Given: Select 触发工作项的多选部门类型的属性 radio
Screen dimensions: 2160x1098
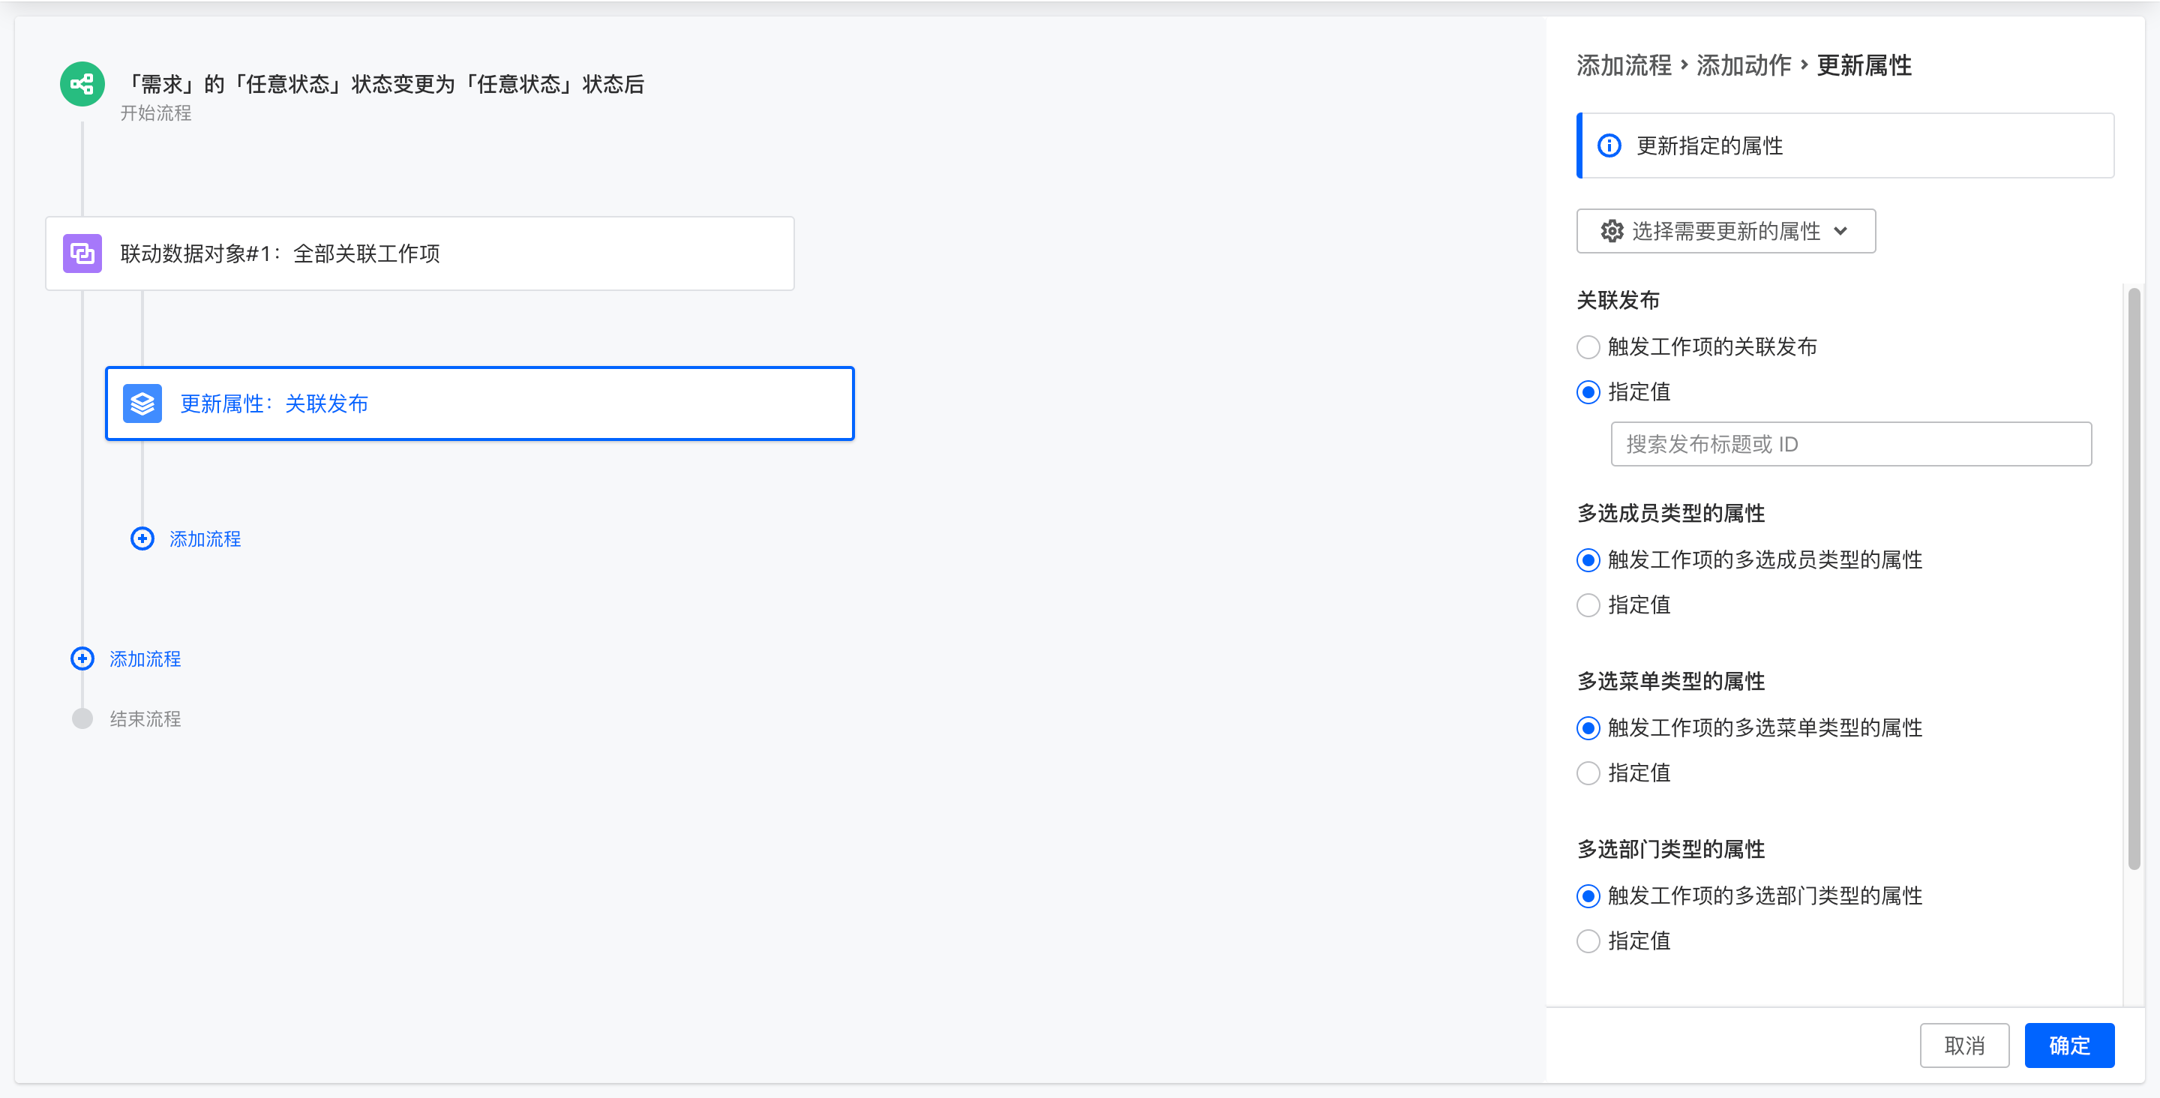Looking at the screenshot, I should [1588, 895].
